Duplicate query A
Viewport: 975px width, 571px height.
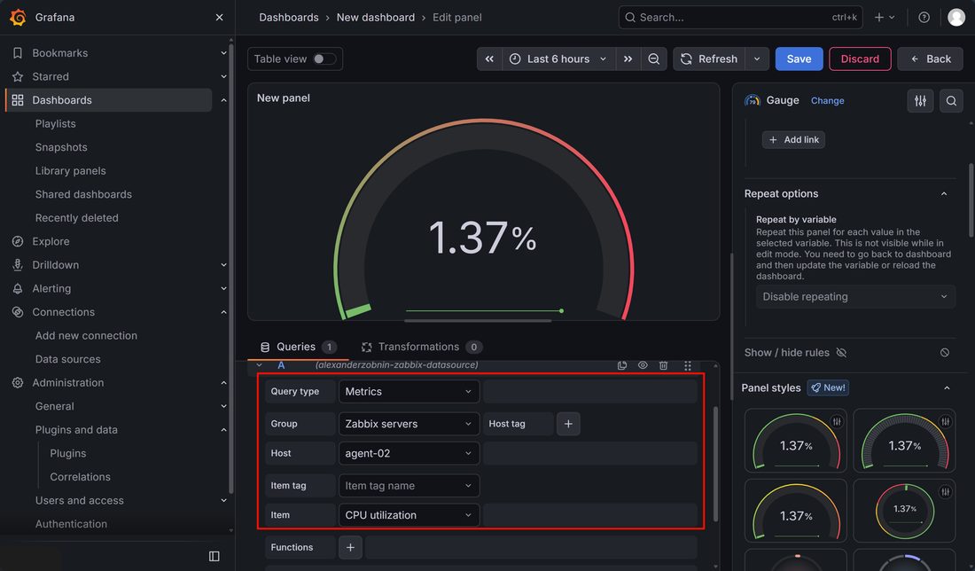point(622,365)
